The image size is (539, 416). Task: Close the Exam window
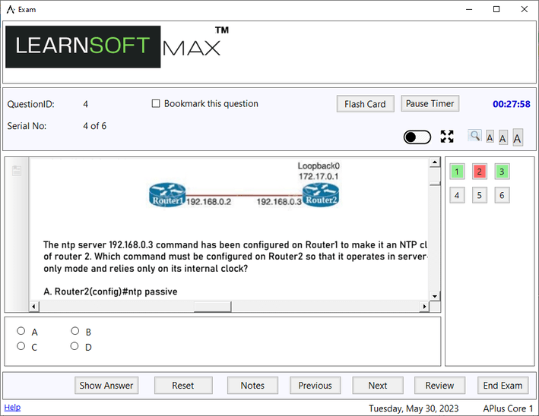(525, 9)
